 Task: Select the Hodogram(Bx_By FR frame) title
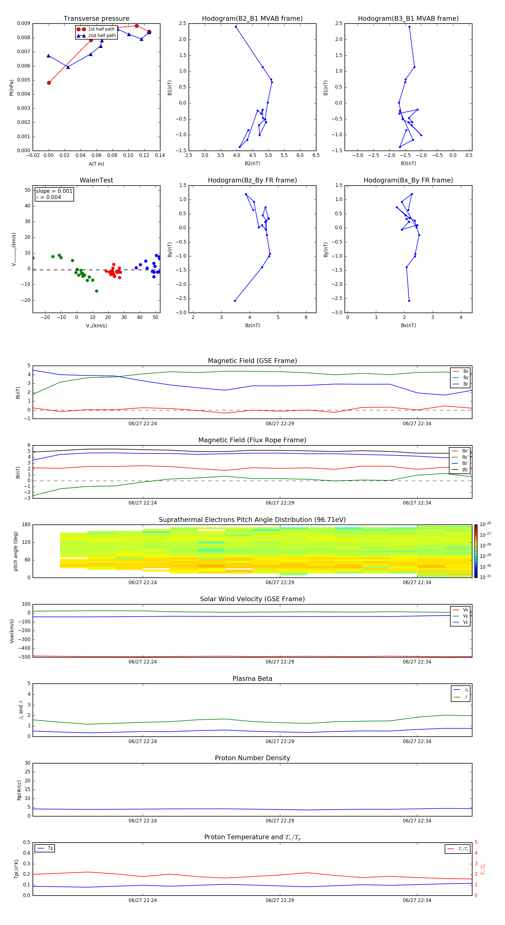(408, 180)
